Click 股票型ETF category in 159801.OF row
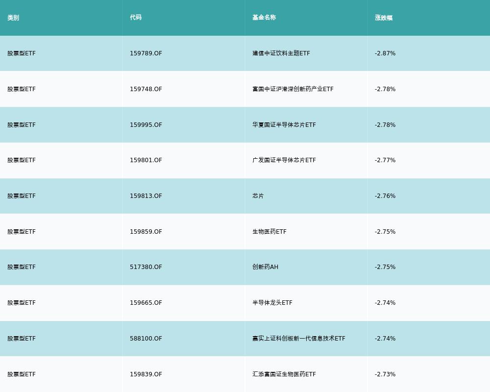 point(22,160)
